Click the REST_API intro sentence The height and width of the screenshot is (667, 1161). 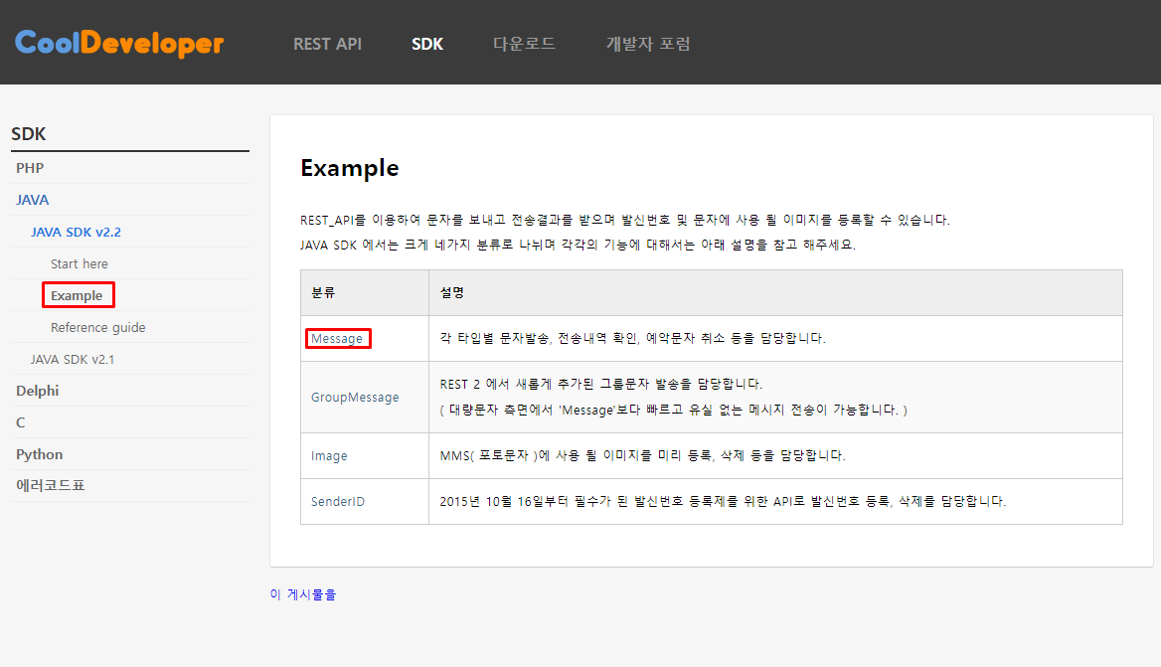[x=625, y=220]
